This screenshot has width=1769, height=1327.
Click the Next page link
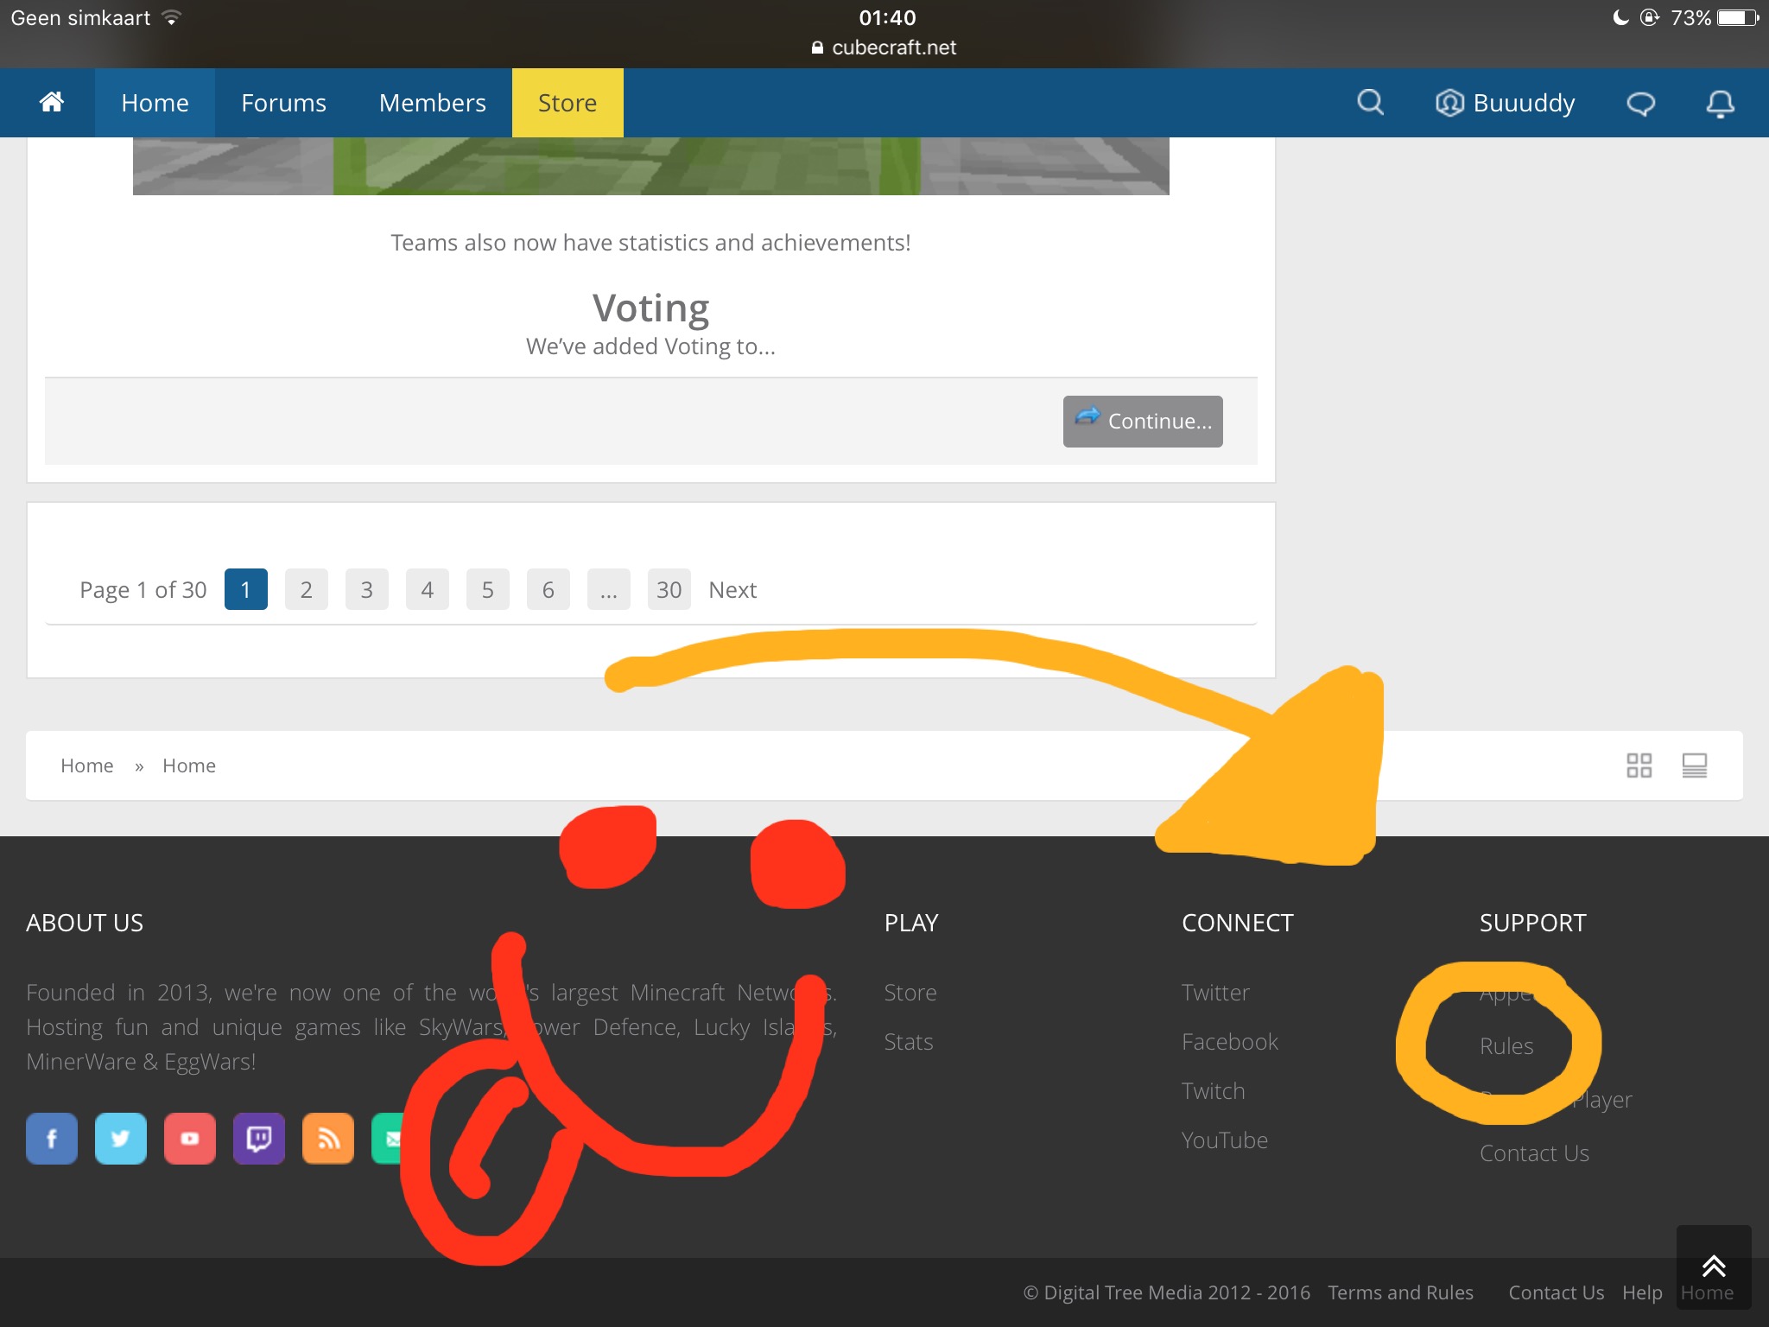732,589
